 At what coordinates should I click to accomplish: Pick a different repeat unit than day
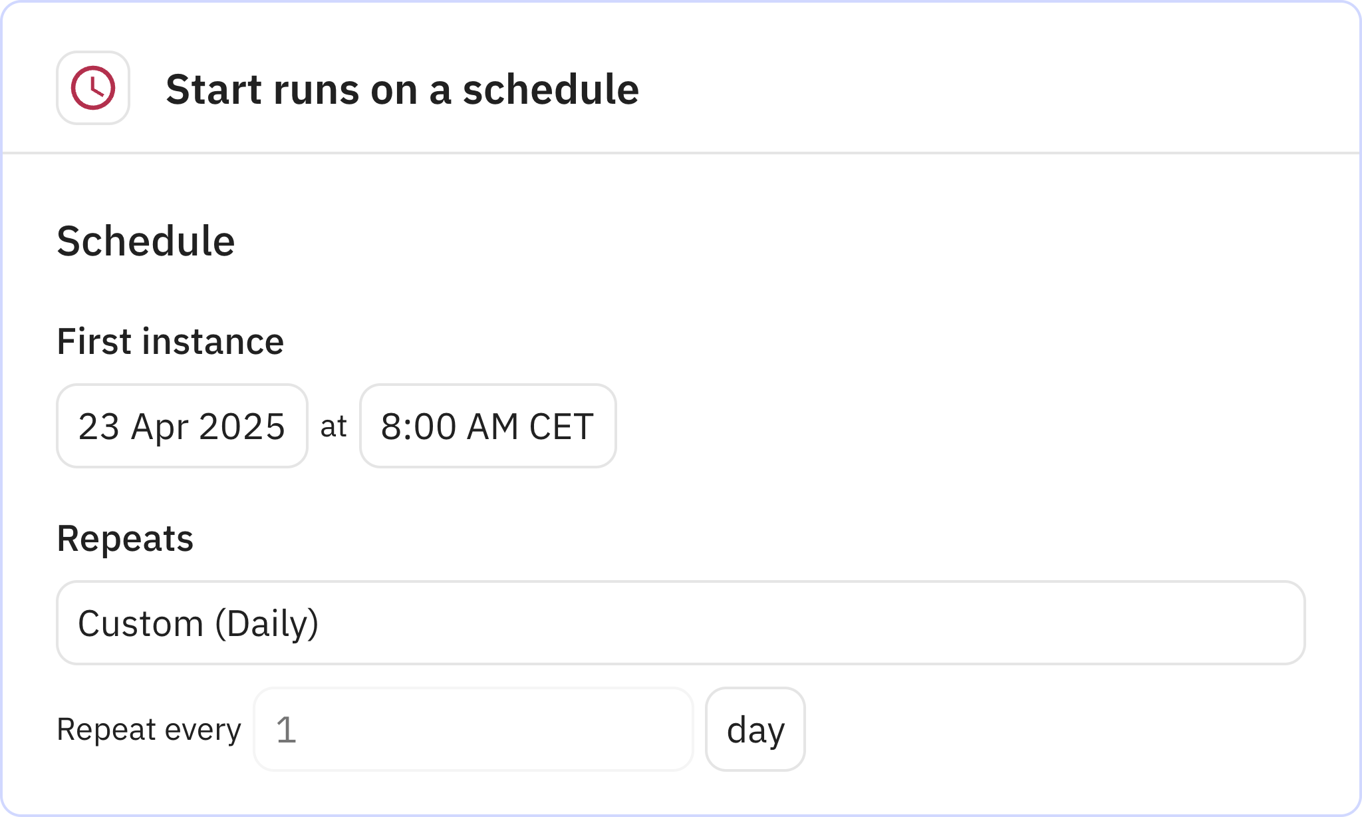(755, 729)
